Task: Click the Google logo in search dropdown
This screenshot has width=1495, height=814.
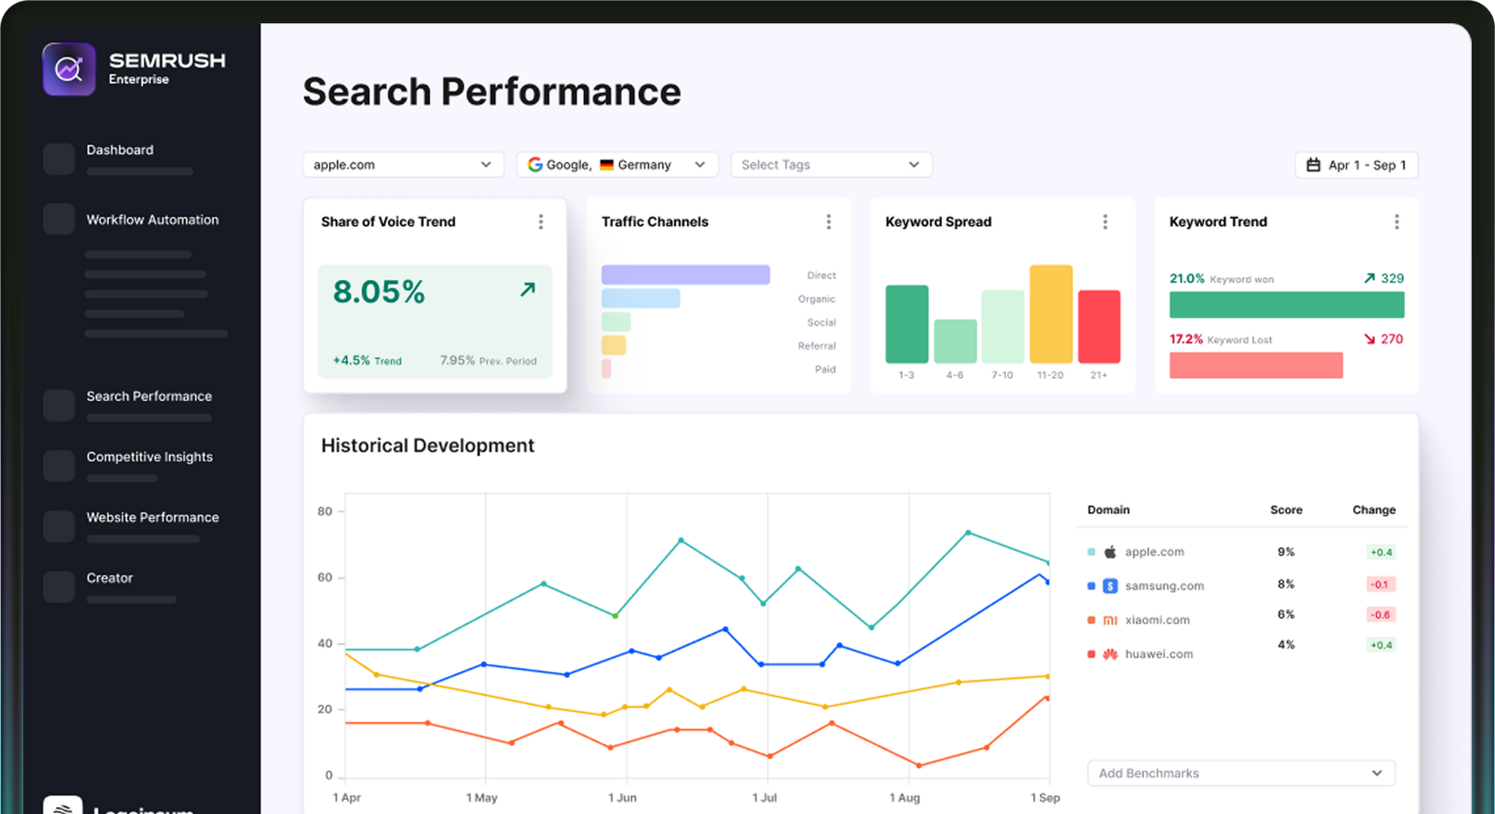Action: [535, 164]
